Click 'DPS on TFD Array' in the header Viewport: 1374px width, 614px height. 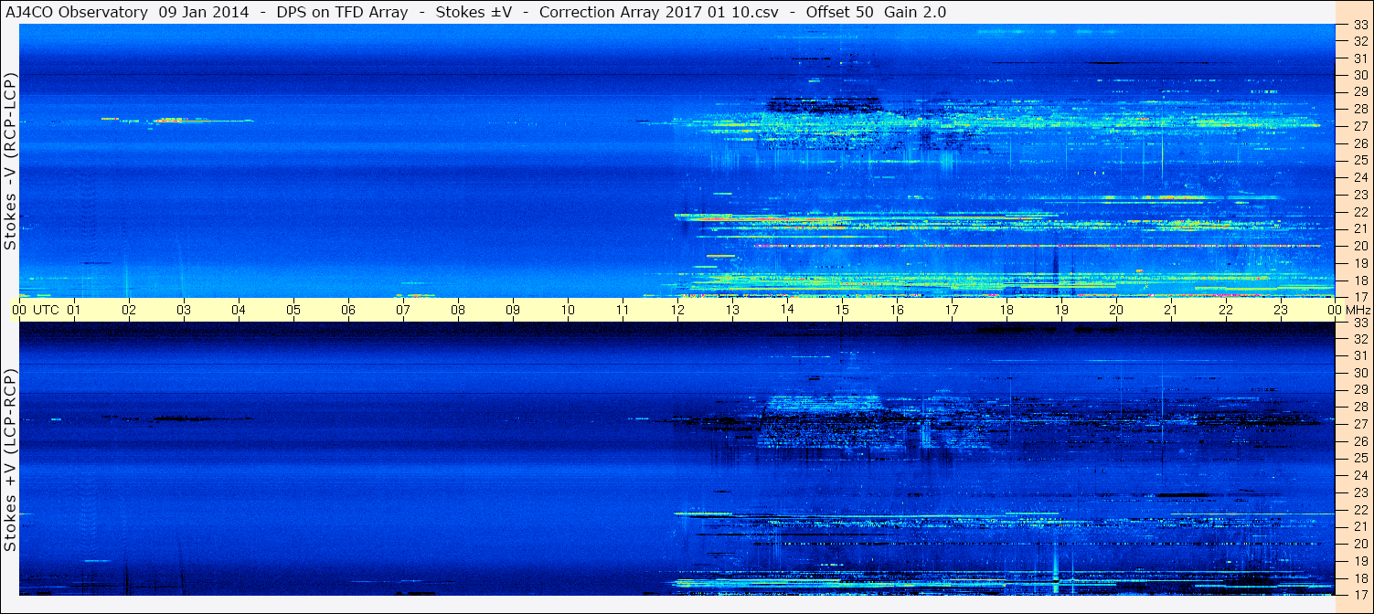342,12
